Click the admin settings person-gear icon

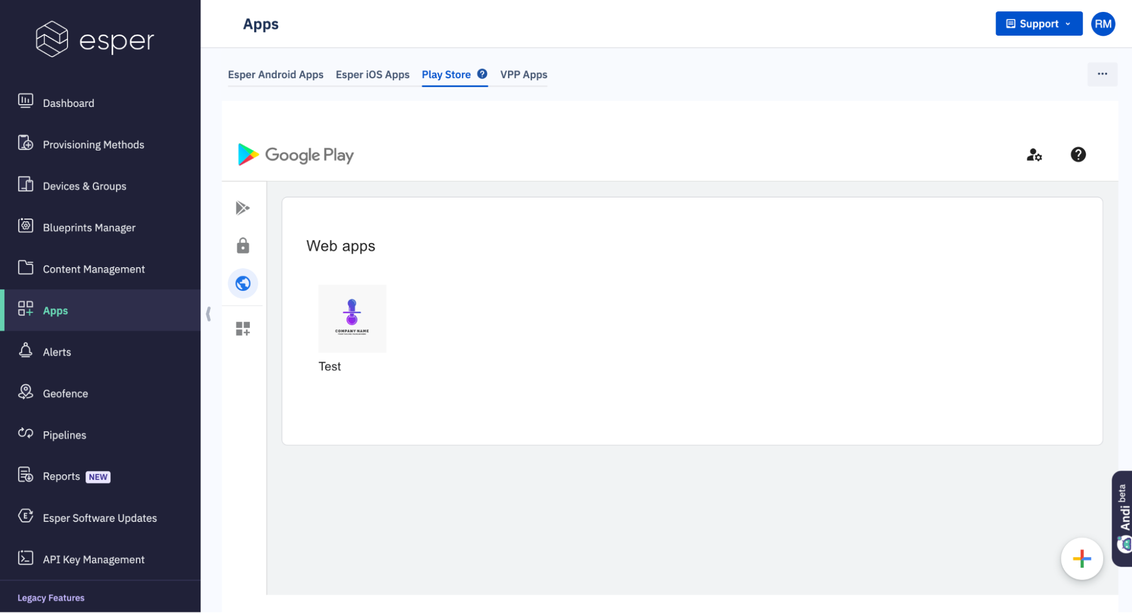[1034, 155]
